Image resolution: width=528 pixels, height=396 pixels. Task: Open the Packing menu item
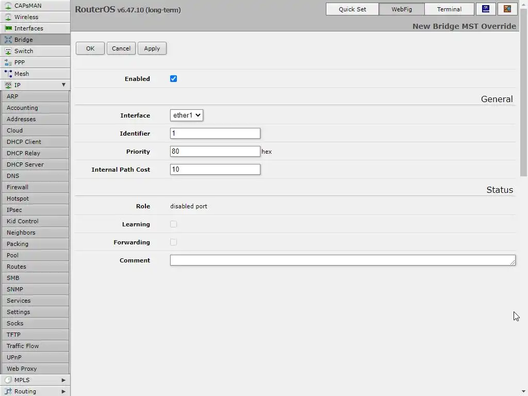tap(36, 244)
